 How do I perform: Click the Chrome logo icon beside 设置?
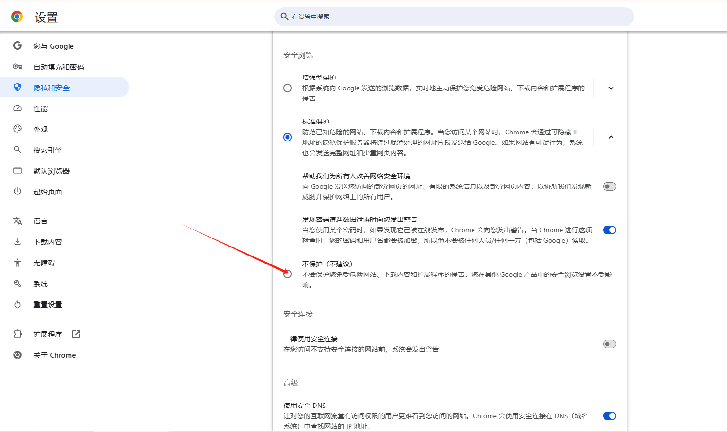click(17, 17)
